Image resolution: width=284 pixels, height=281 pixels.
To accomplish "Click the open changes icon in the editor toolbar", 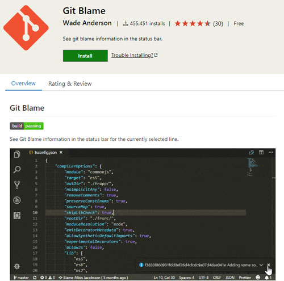I will click(x=252, y=152).
